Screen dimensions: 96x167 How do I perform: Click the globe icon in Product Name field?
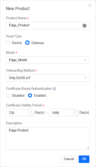(x=85, y=26)
